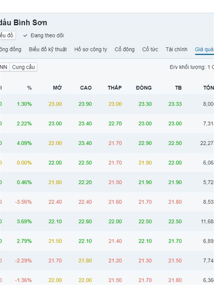Click low price 21.60 in the -3.56% row

[115, 202]
